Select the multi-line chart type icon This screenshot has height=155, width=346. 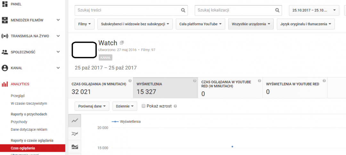coord(75,134)
